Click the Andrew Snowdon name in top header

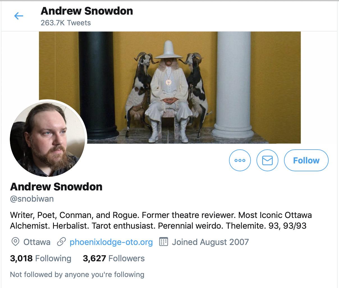click(x=87, y=11)
